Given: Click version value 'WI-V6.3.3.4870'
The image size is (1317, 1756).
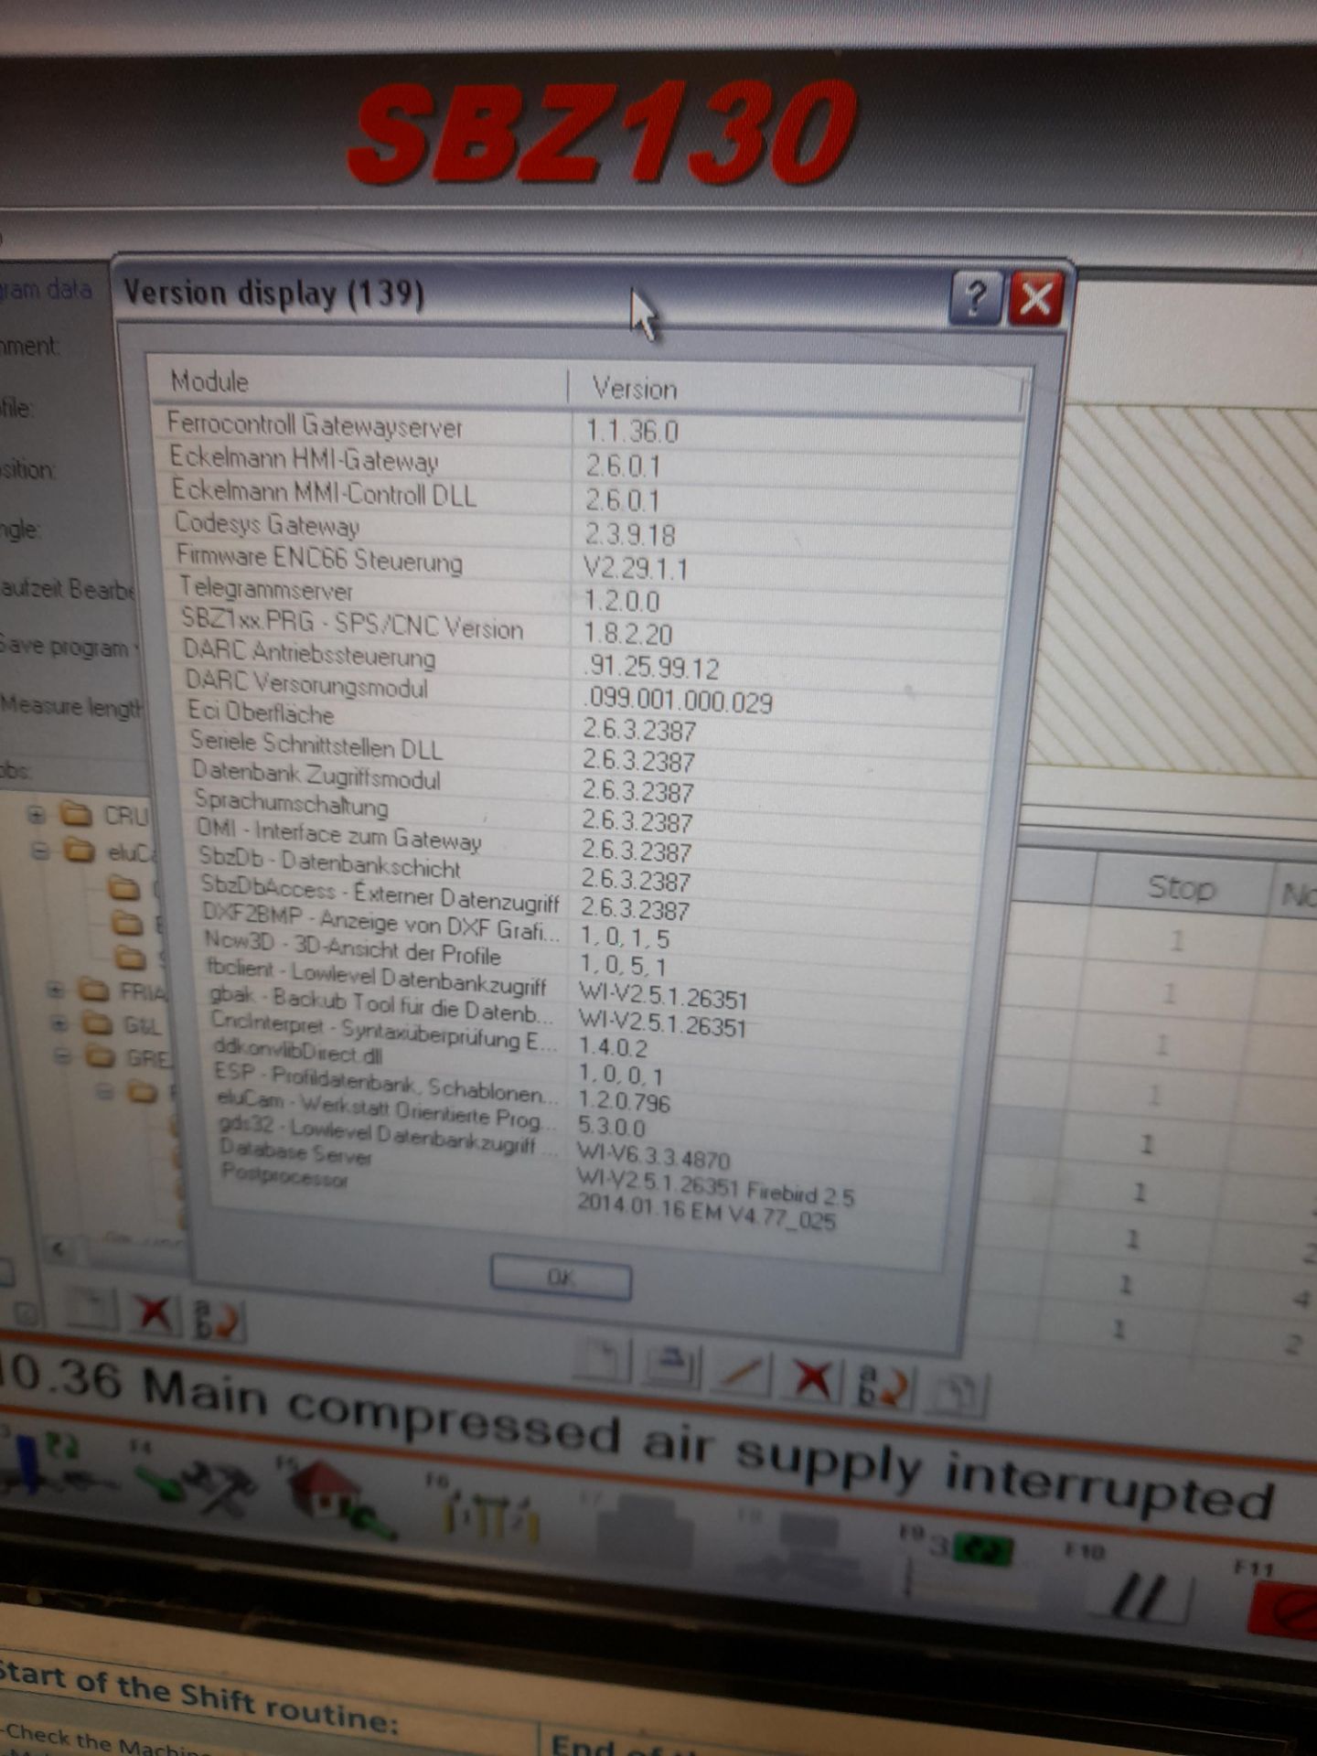Looking at the screenshot, I should (654, 1157).
